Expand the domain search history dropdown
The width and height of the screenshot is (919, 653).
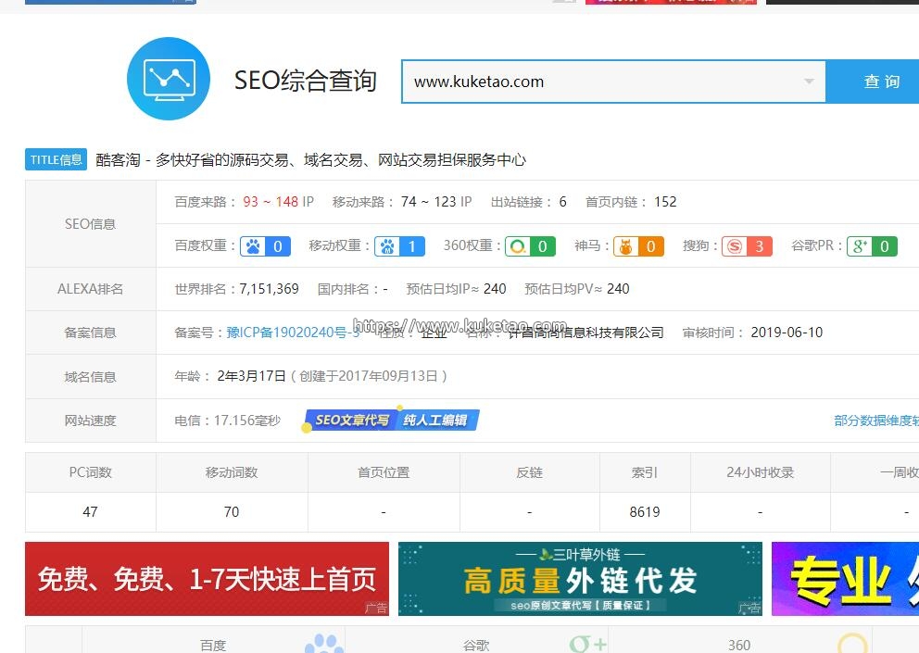coord(810,82)
